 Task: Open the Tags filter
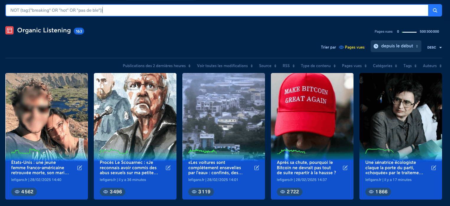pyautogui.click(x=410, y=66)
